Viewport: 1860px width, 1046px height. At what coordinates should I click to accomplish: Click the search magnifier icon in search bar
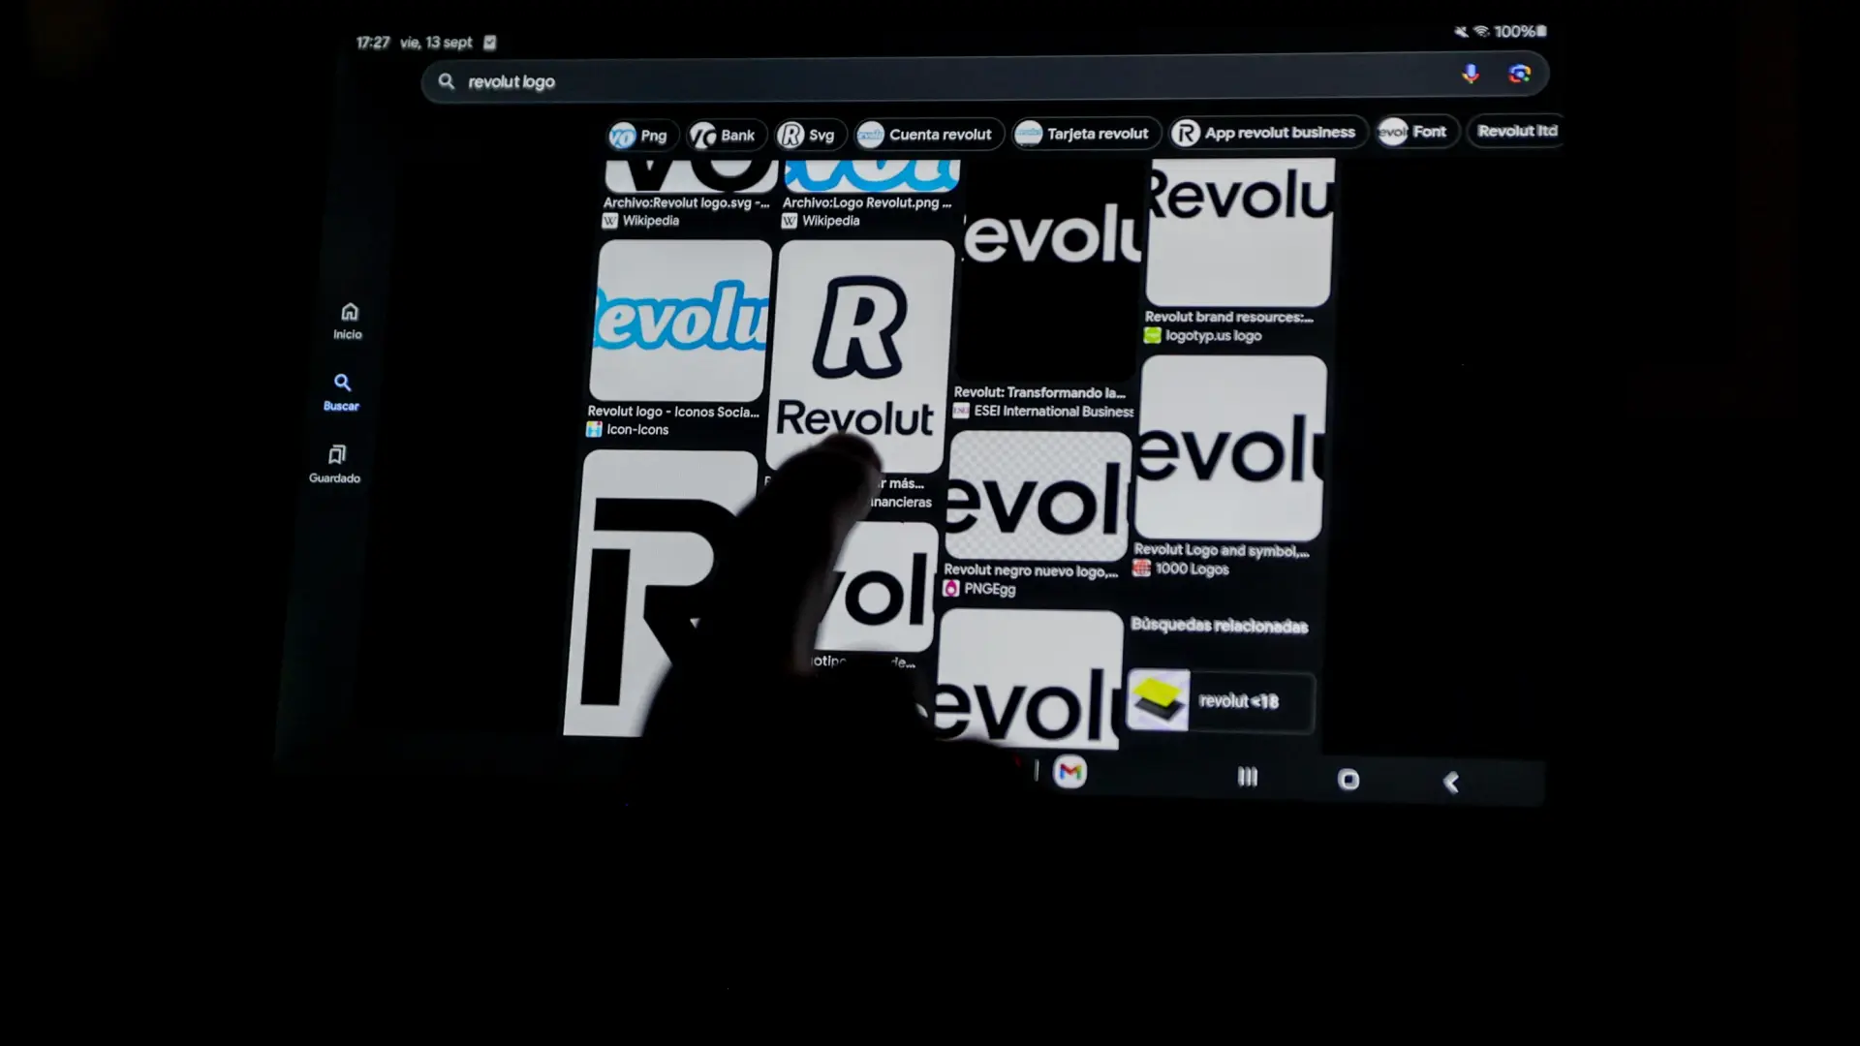[447, 81]
